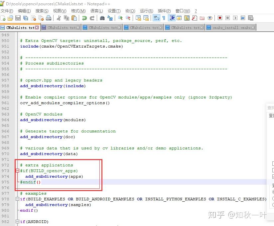Close the active CMakeLists.txt tab
The image size is (274, 226).
pos(37,28)
